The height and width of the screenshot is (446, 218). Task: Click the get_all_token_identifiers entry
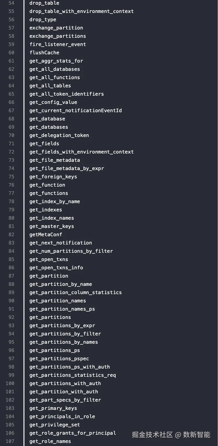(x=67, y=94)
